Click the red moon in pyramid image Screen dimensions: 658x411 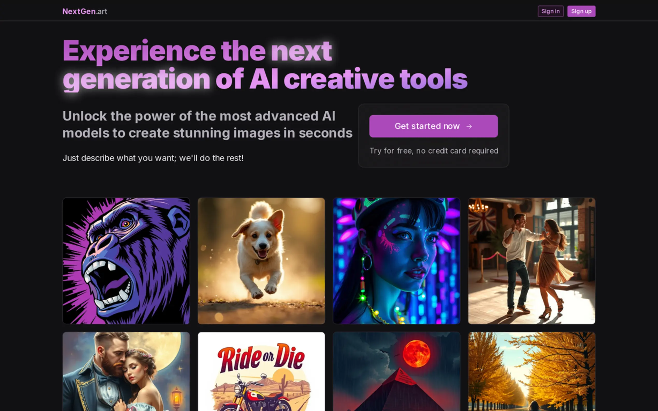416,354
